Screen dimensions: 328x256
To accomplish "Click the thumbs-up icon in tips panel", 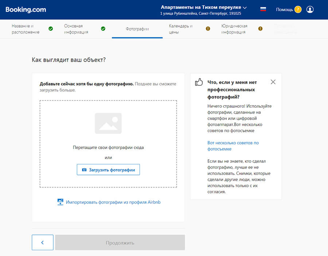I will coord(199,82).
